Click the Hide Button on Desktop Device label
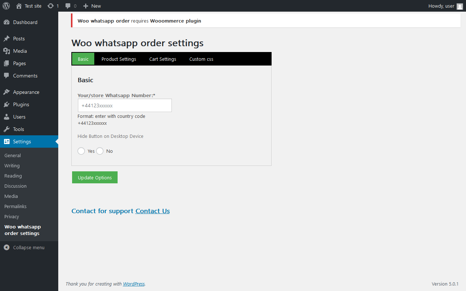Viewport: 466px width, 291px height. click(x=110, y=136)
